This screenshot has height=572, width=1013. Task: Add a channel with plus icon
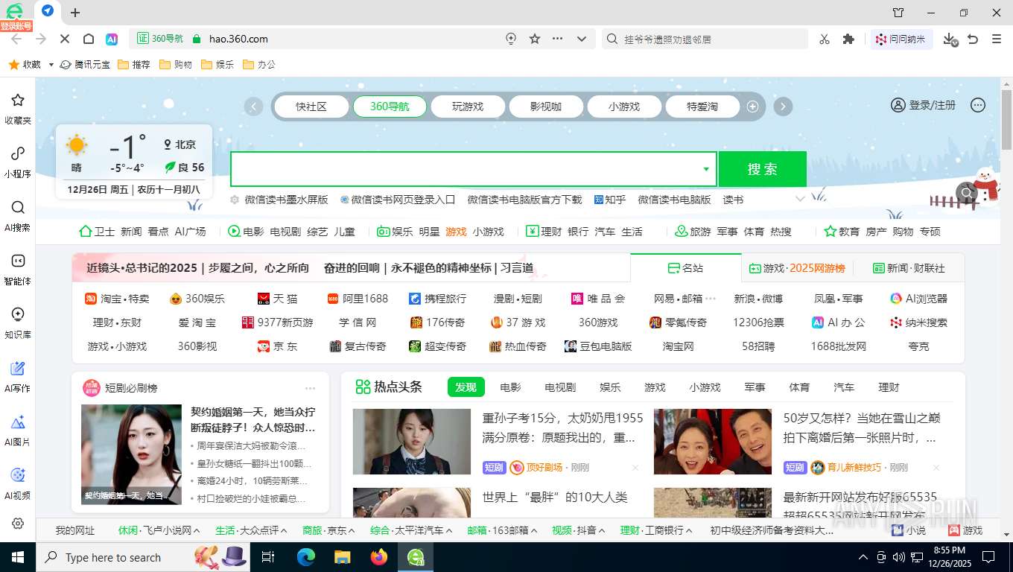[x=752, y=107]
